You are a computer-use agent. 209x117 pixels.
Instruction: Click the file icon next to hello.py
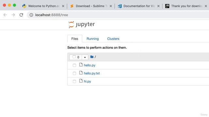click(81, 65)
